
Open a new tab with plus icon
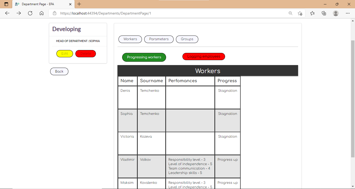(79, 4)
